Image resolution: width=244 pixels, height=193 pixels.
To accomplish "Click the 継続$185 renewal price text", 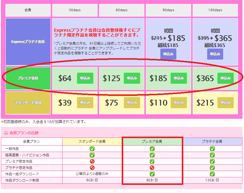I will click(x=168, y=45).
